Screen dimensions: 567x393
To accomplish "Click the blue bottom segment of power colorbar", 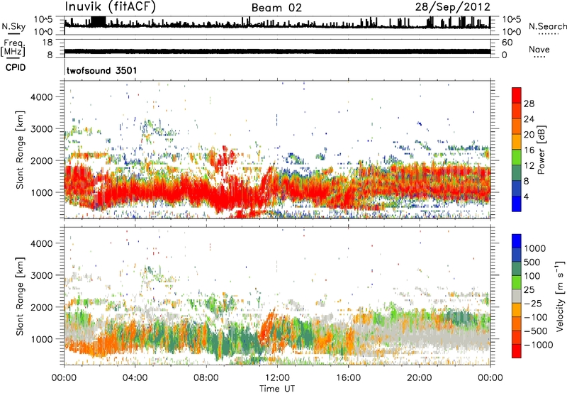I will 517,204.
